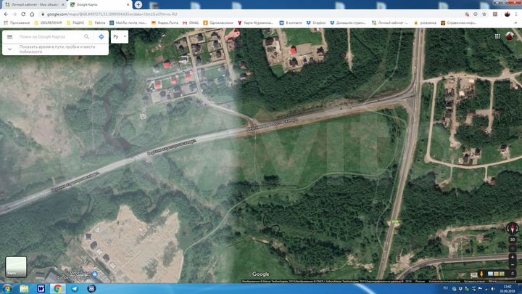Open the Dropbox bookmark
Screen dimensions: 522x294
(x=316, y=23)
